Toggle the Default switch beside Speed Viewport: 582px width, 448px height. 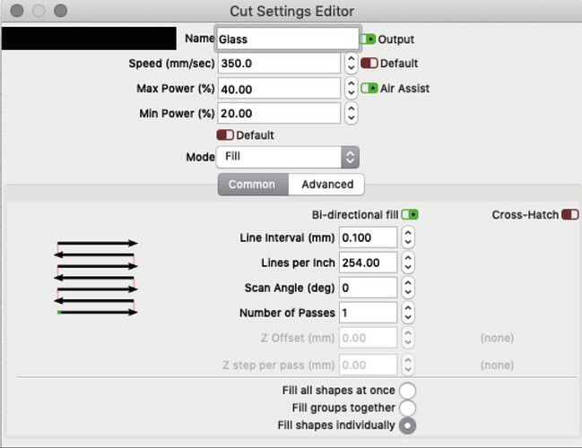click(x=369, y=64)
